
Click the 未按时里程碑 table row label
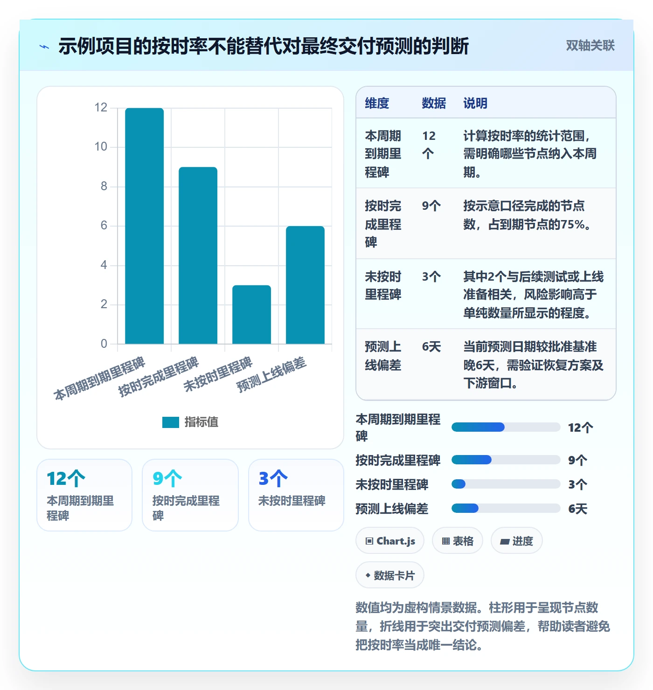pyautogui.click(x=383, y=285)
